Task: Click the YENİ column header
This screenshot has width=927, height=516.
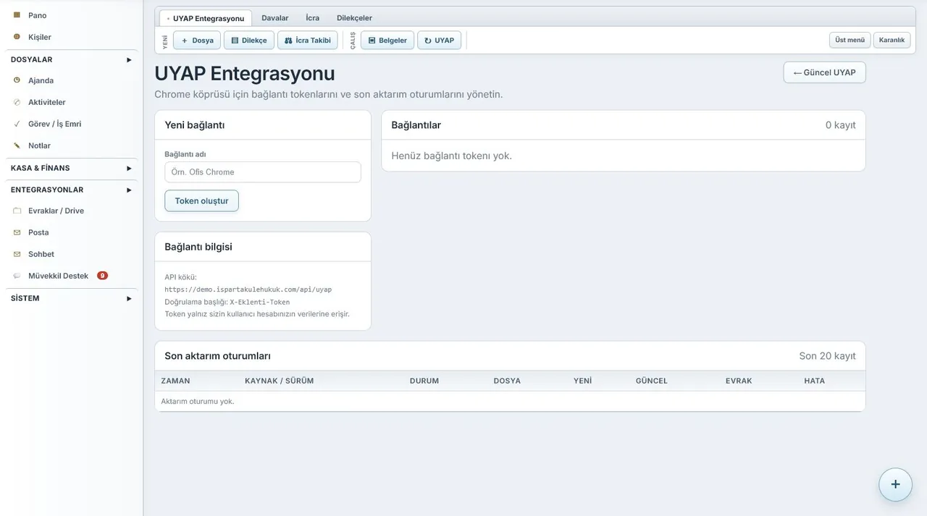Action: (582, 381)
